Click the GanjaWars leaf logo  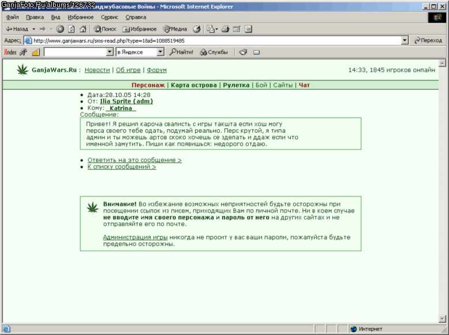[23, 70]
